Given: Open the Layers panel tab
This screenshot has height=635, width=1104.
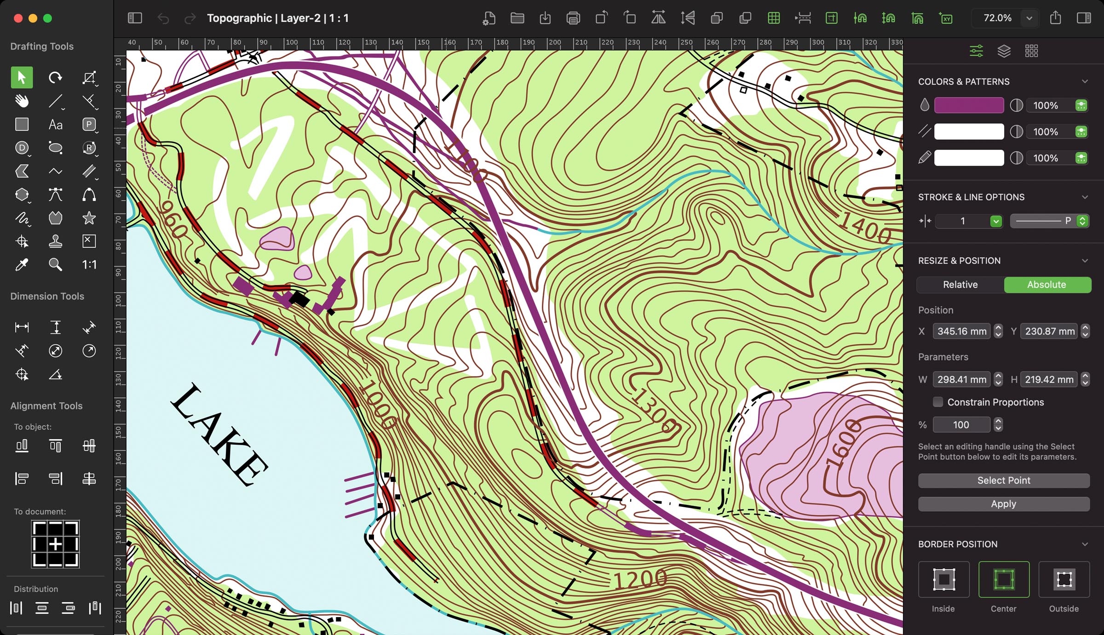Looking at the screenshot, I should 1004,51.
